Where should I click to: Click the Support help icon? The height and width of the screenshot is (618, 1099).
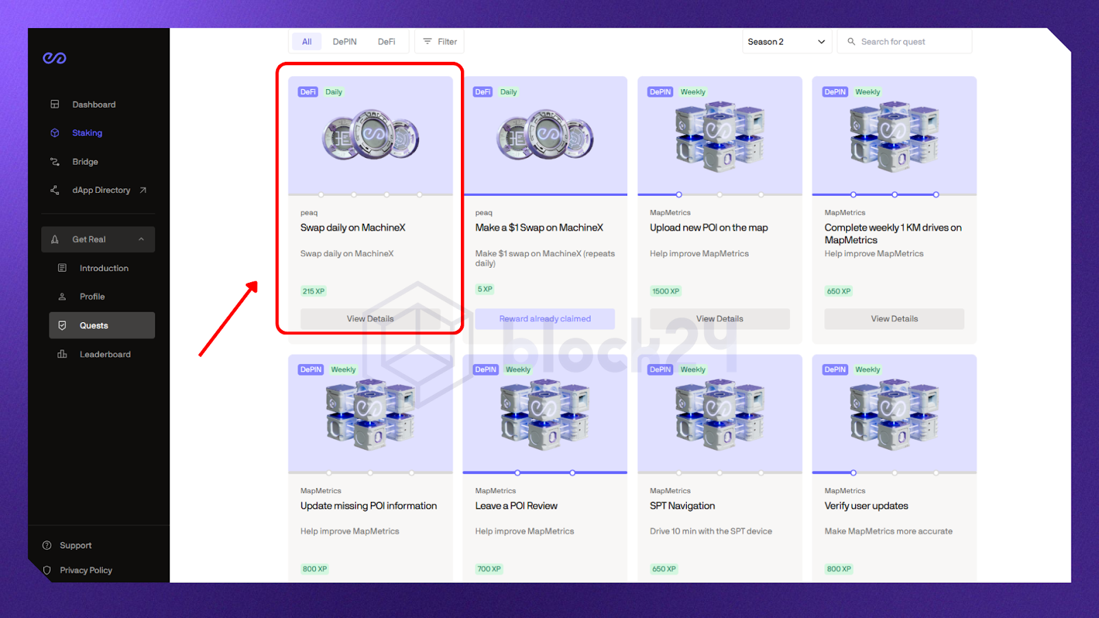[47, 545]
